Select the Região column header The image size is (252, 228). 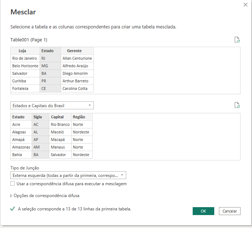pyautogui.click(x=79, y=117)
